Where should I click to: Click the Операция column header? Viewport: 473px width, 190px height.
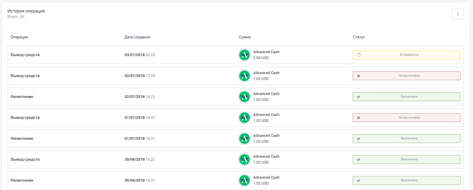pos(19,37)
